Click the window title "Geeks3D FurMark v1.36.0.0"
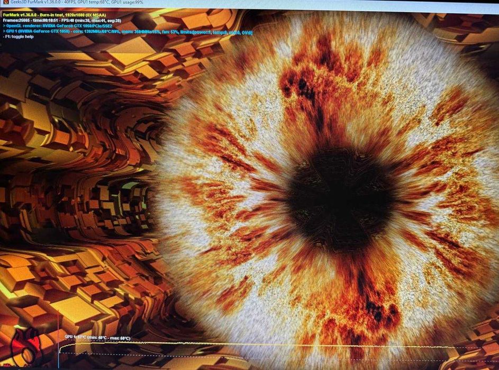The image size is (499, 370). tap(37, 2)
